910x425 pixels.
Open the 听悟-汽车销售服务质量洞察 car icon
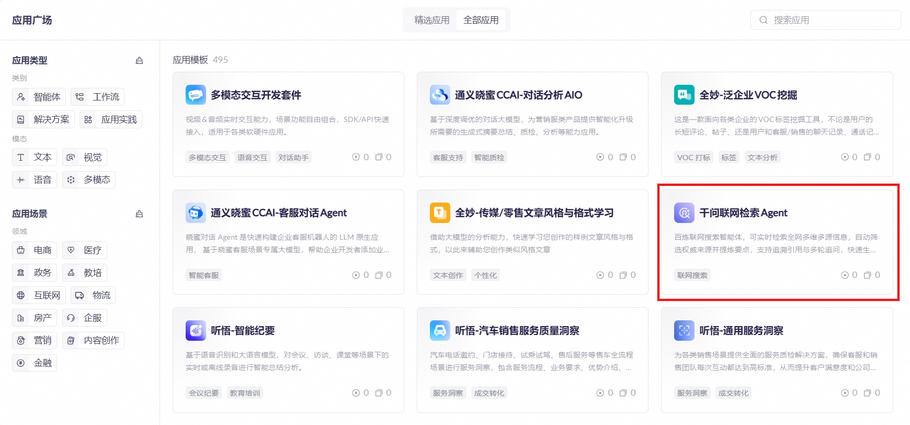[x=440, y=330]
